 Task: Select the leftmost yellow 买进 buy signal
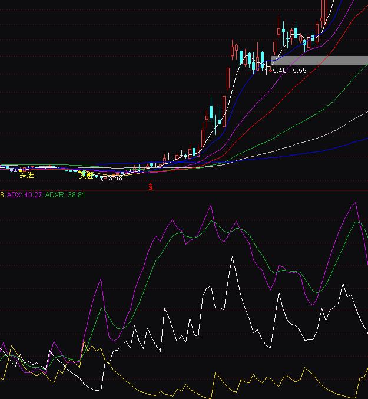click(x=26, y=175)
